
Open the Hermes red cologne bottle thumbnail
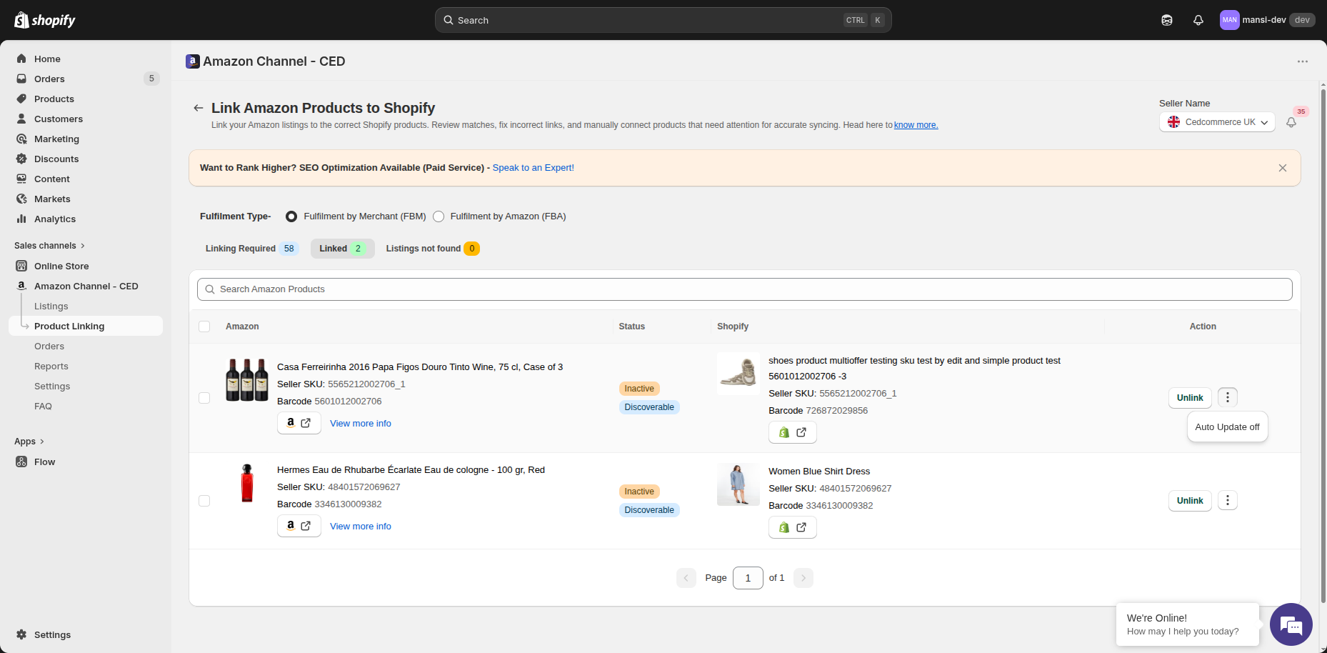click(247, 483)
